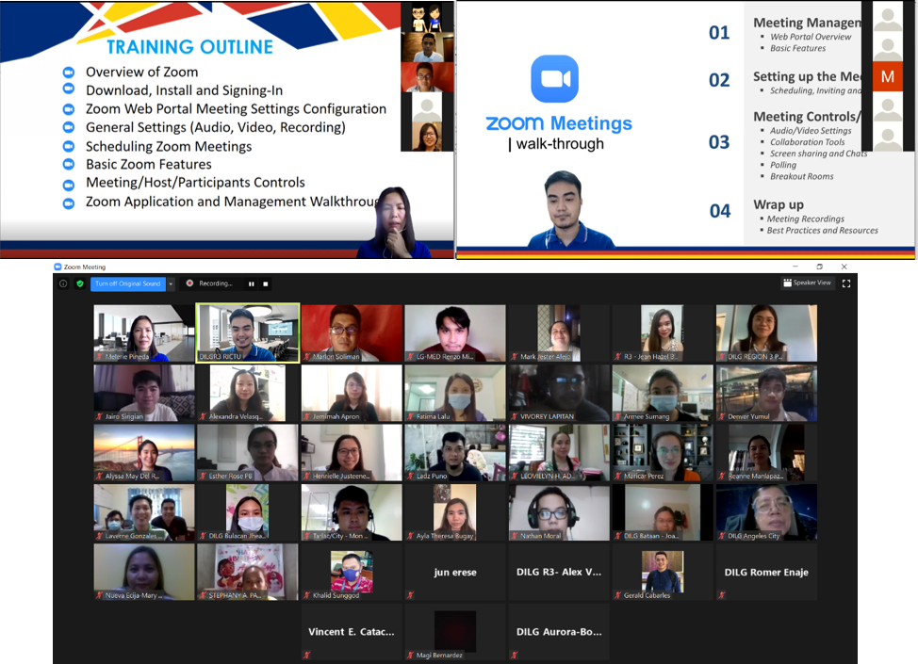Click muted mic icon on jun erese tile
Image resolution: width=918 pixels, height=664 pixels.
410,595
